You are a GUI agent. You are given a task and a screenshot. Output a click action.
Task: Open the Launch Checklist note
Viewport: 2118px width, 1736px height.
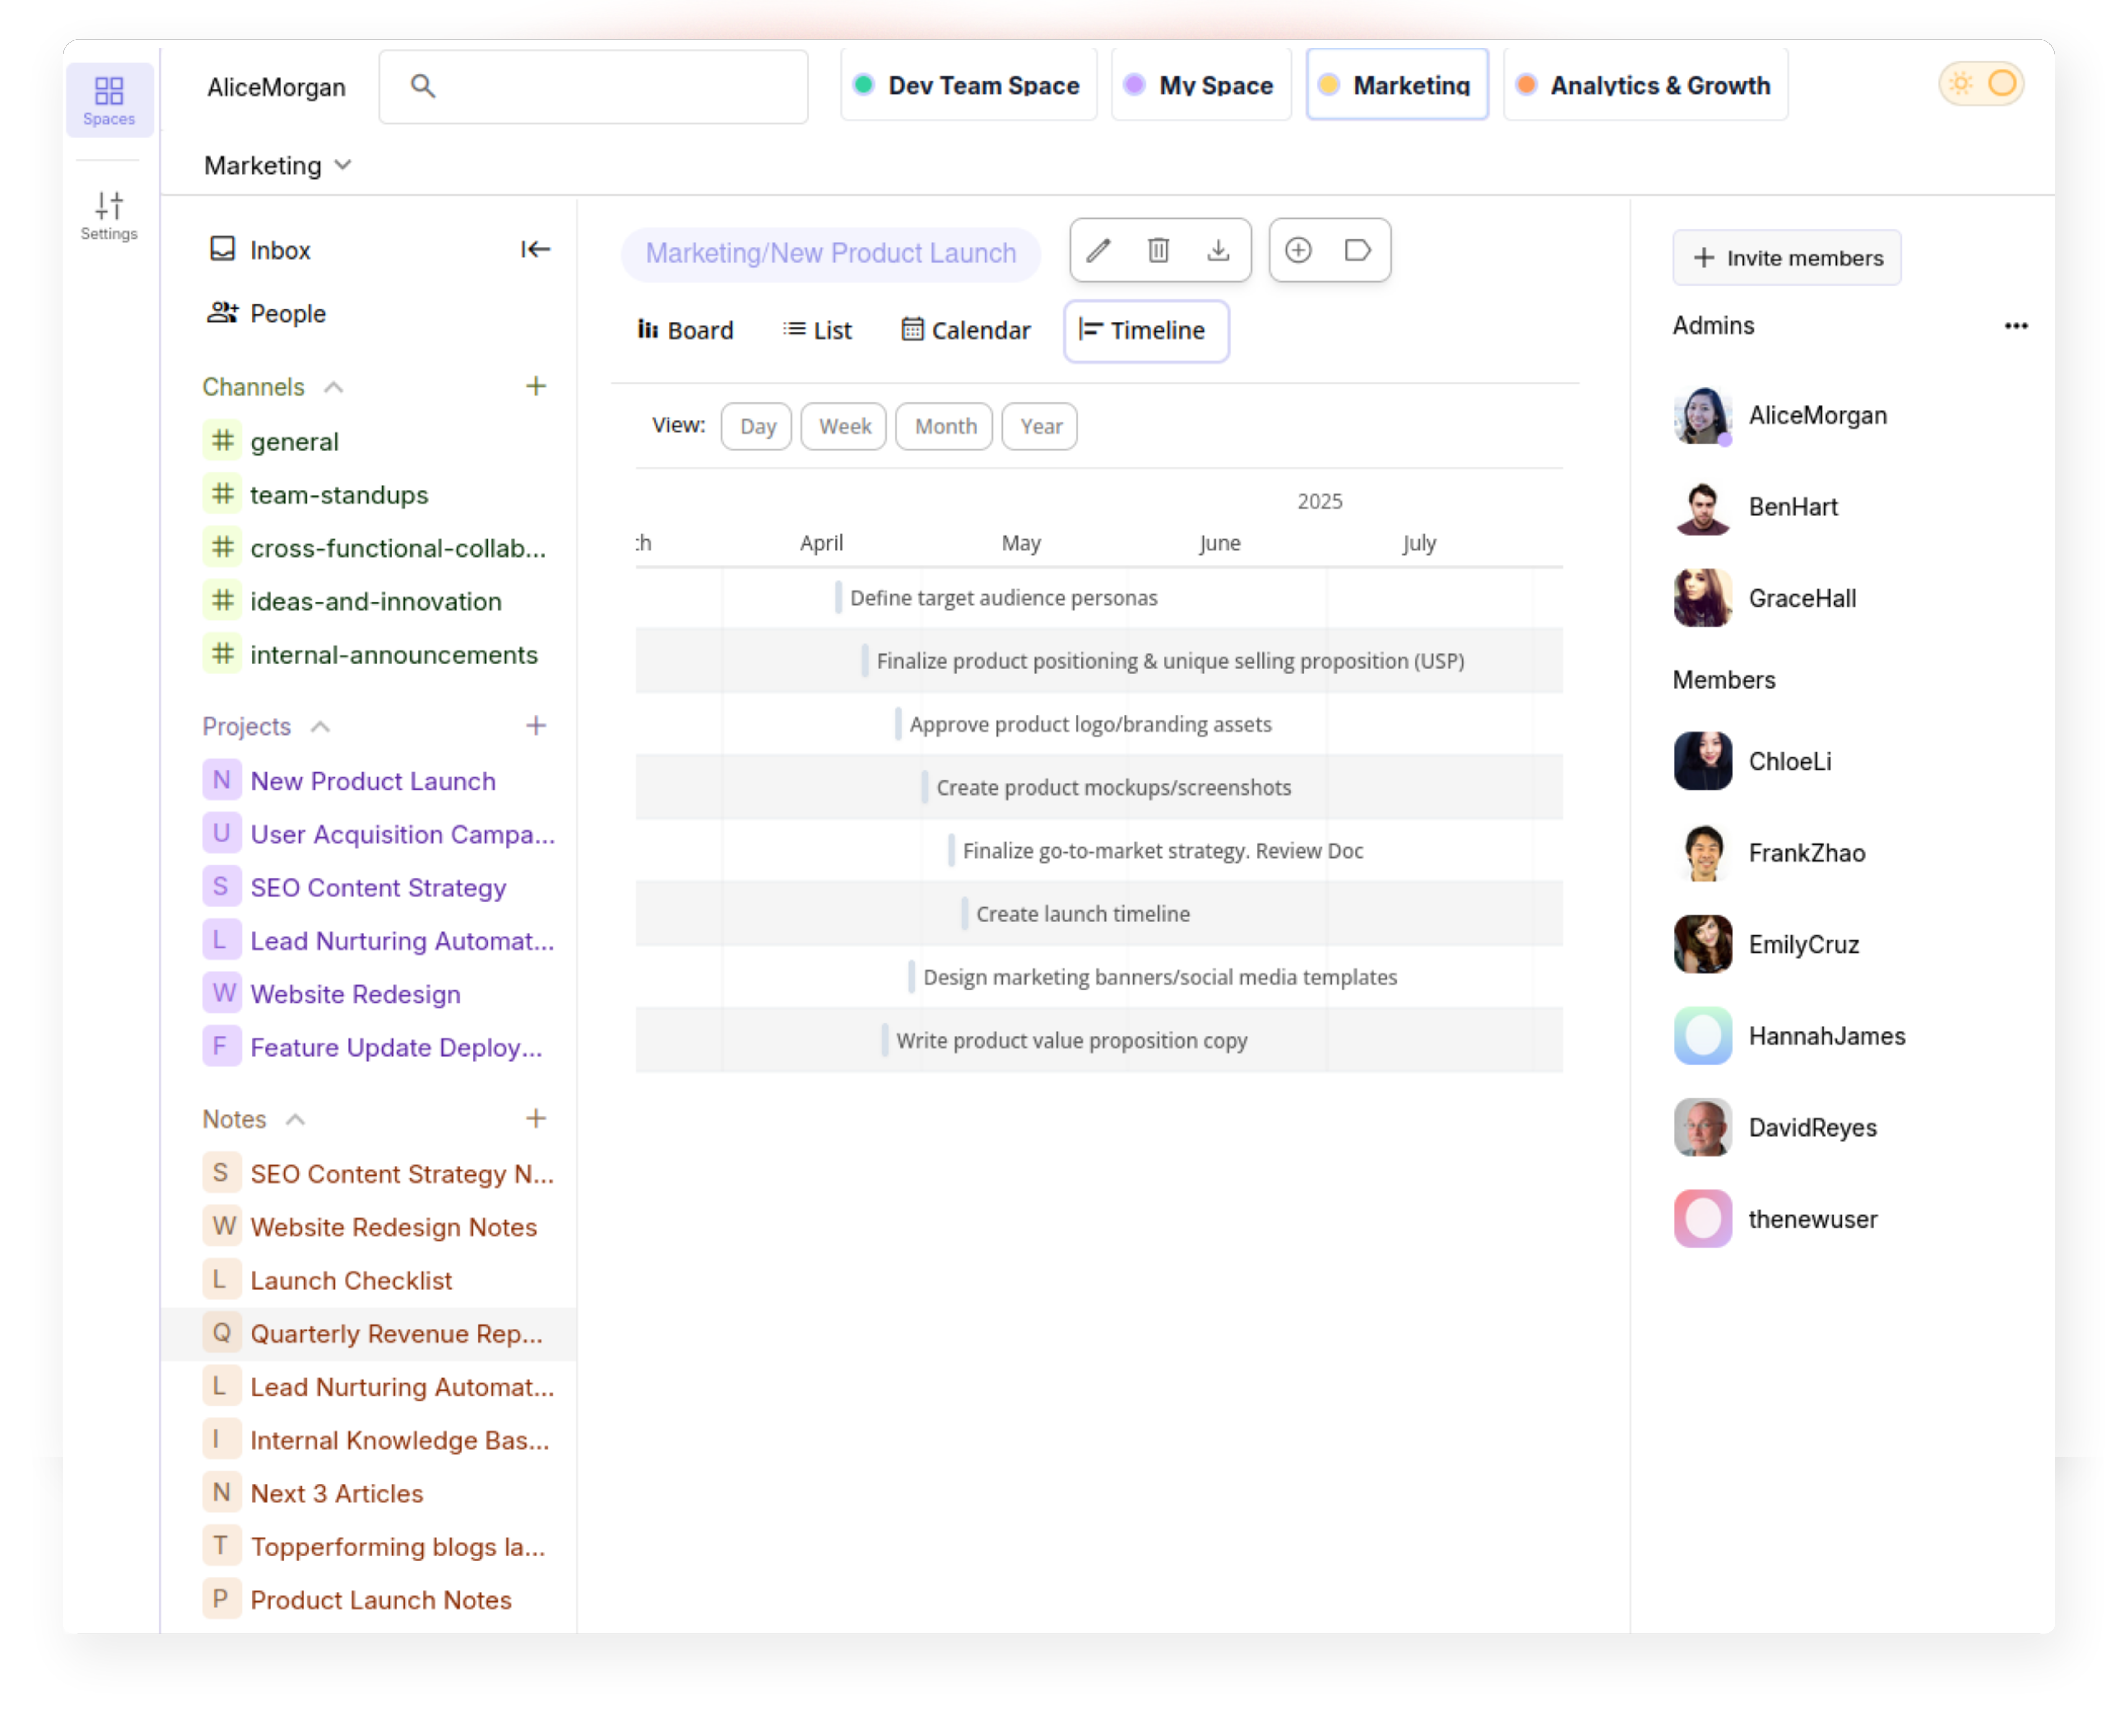click(x=328, y=1280)
